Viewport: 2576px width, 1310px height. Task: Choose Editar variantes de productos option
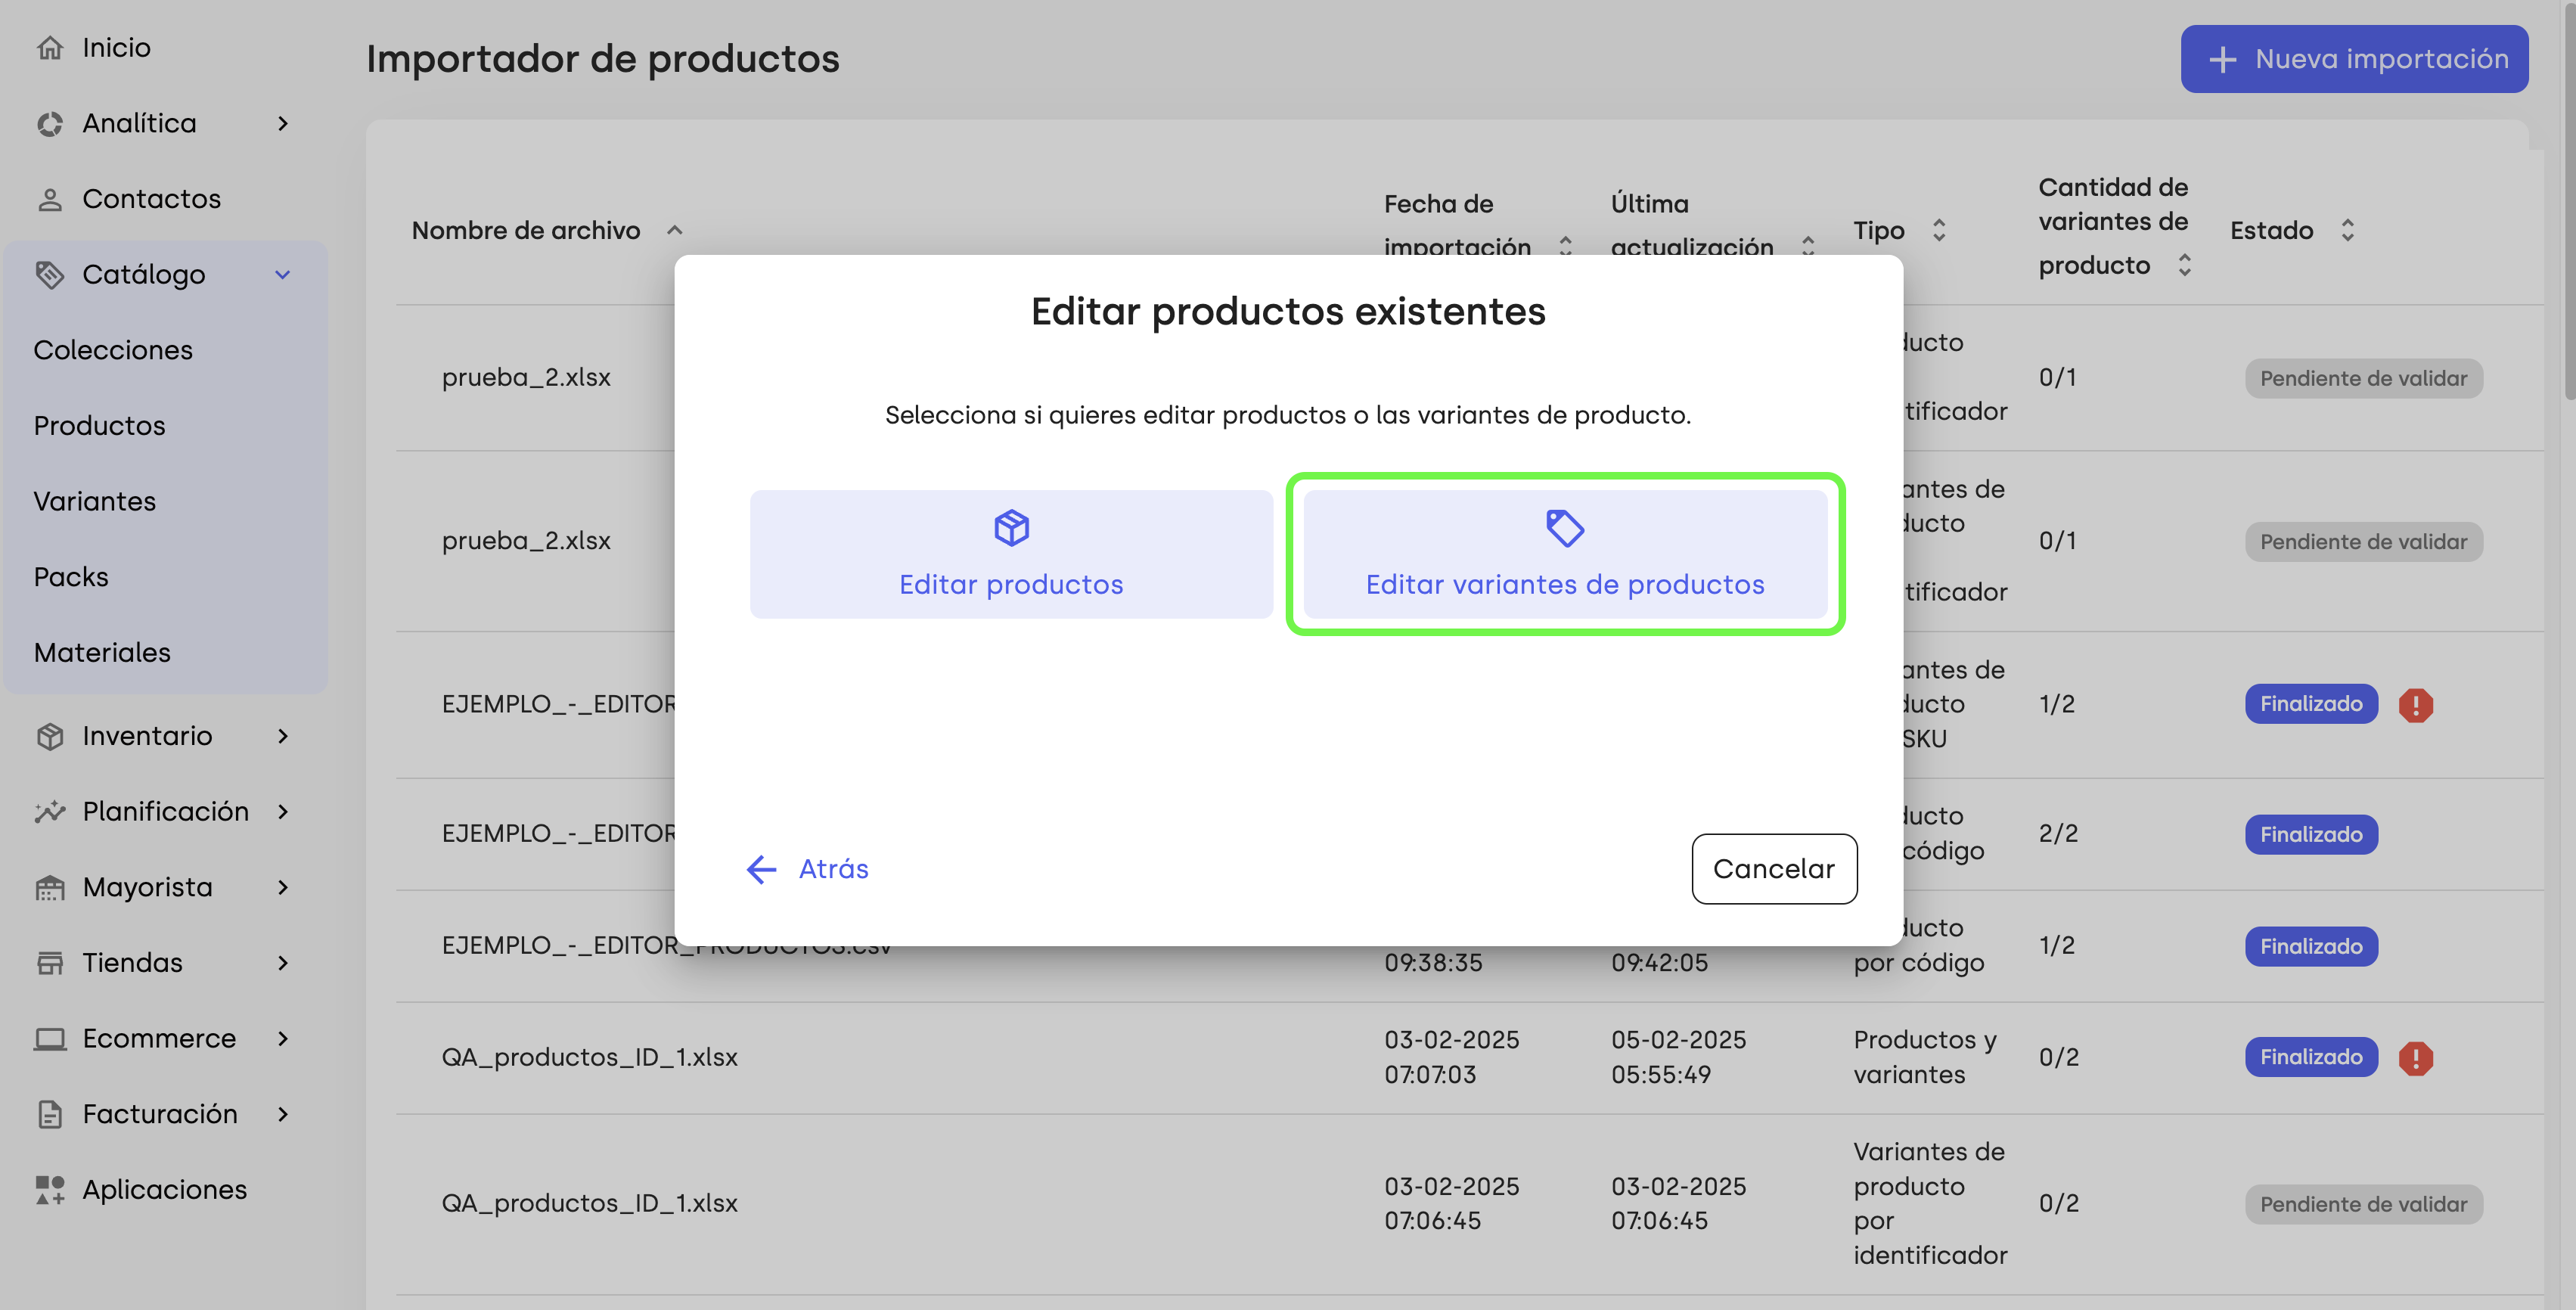click(x=1565, y=554)
